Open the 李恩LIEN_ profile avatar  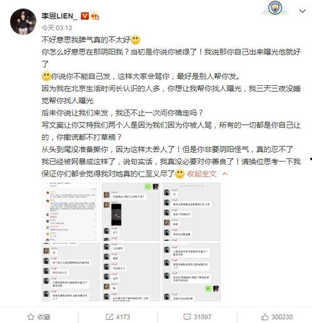[x=23, y=21]
